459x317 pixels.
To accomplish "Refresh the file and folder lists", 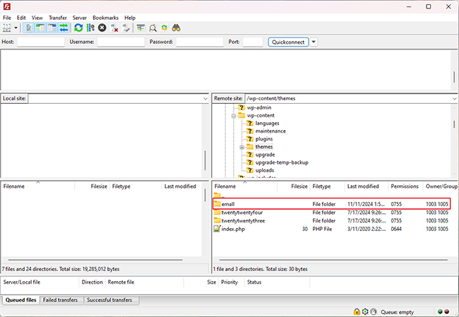I will [78, 28].
